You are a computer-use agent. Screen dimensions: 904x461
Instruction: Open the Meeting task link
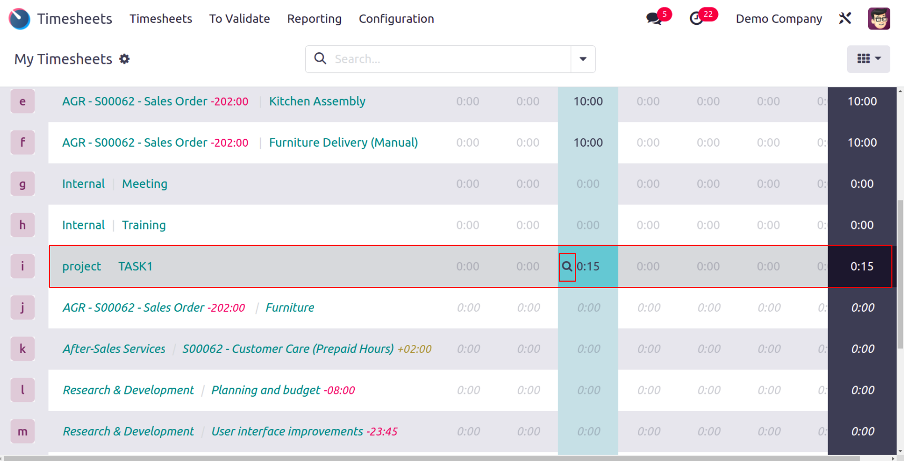[x=144, y=184]
